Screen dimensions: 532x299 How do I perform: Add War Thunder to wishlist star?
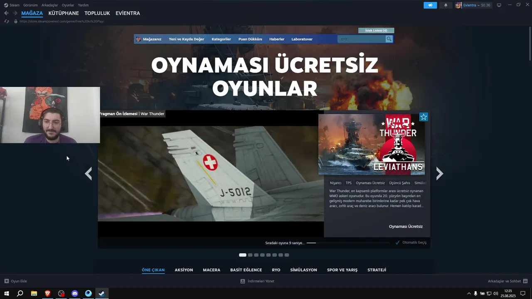[x=424, y=117]
